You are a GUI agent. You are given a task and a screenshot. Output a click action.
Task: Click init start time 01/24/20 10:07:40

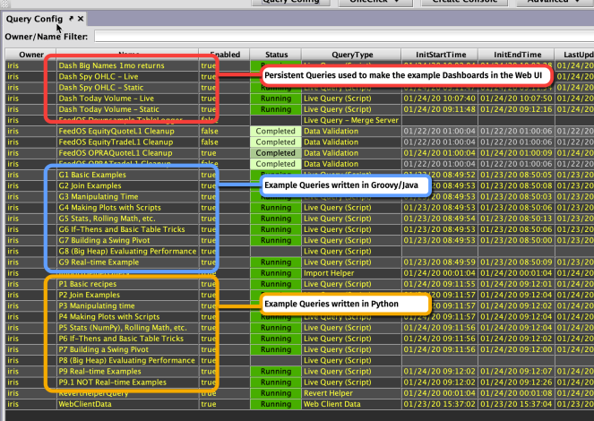point(439,99)
